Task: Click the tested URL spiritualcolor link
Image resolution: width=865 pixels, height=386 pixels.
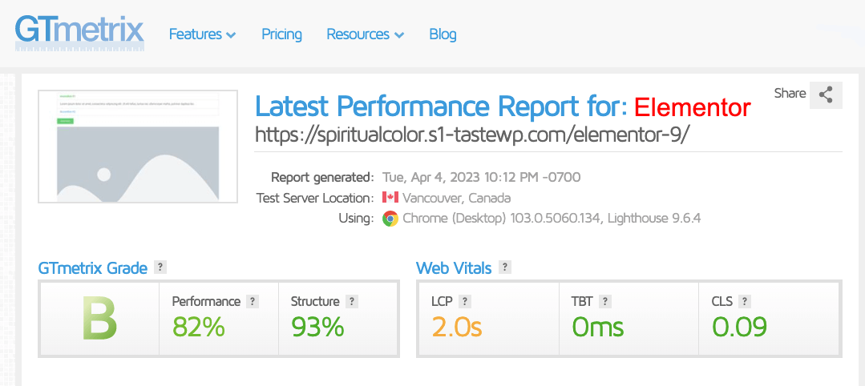Action: (472, 135)
